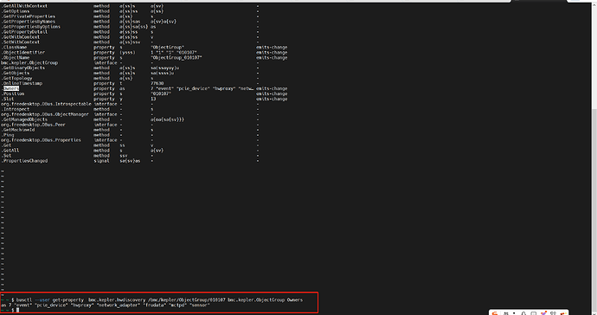Click the purple skin icon in IME toolbar

coord(543,313)
